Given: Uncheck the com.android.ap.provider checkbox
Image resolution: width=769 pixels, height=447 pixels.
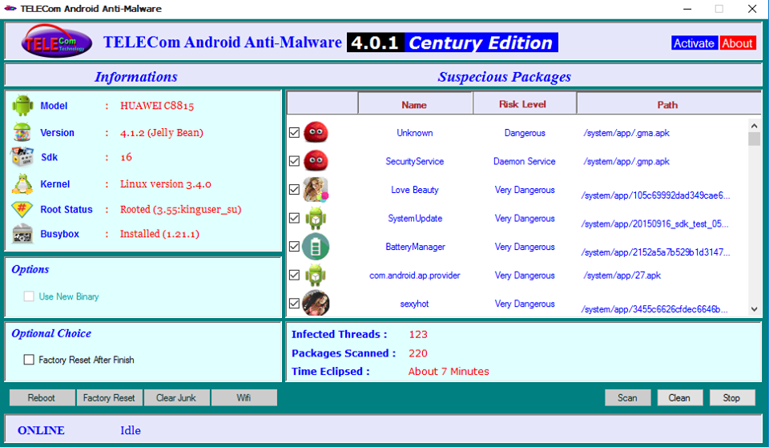Looking at the screenshot, I should coord(294,275).
